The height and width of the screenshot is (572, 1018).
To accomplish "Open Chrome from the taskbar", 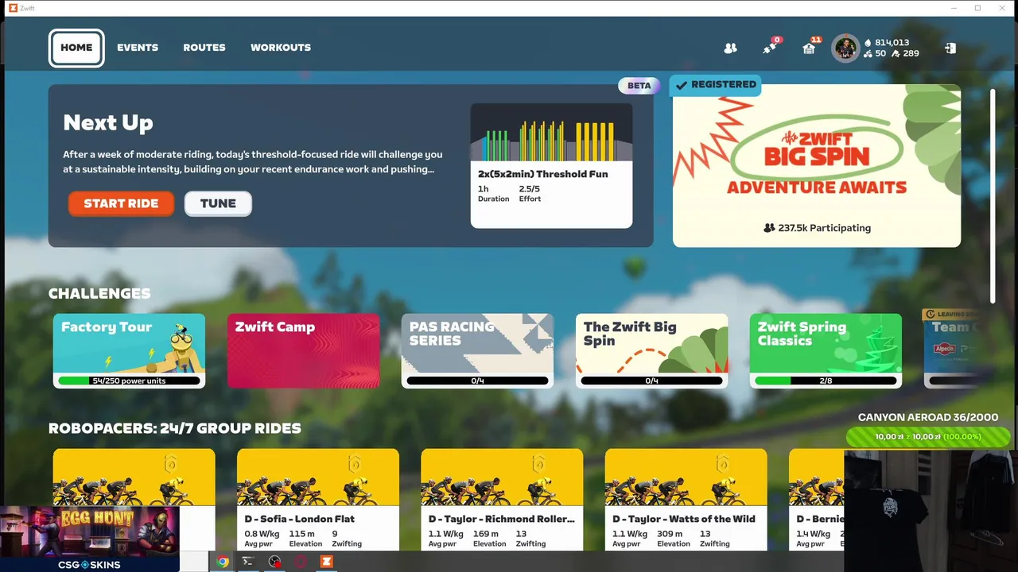I will (x=223, y=562).
